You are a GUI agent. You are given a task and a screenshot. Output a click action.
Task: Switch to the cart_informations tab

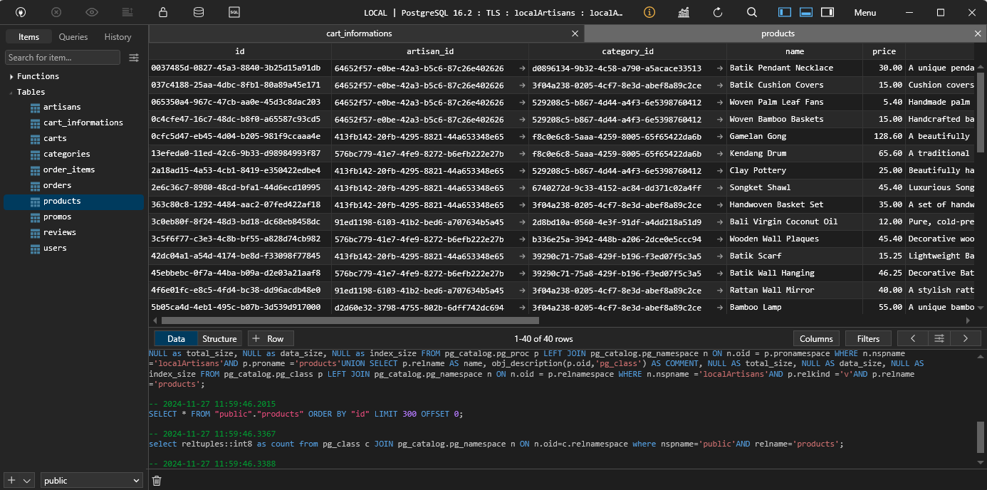pyautogui.click(x=359, y=33)
